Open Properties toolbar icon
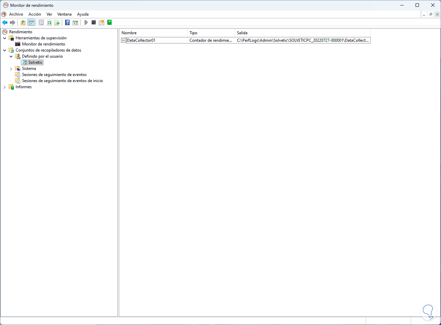The width and height of the screenshot is (441, 325). tap(41, 23)
